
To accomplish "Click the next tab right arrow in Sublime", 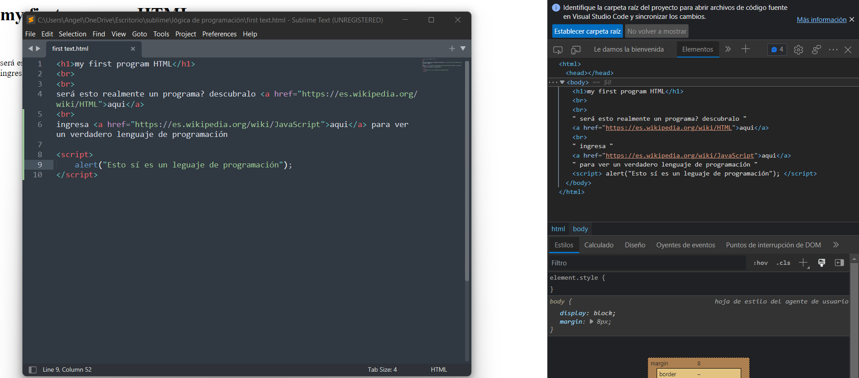I will pyautogui.click(x=38, y=48).
